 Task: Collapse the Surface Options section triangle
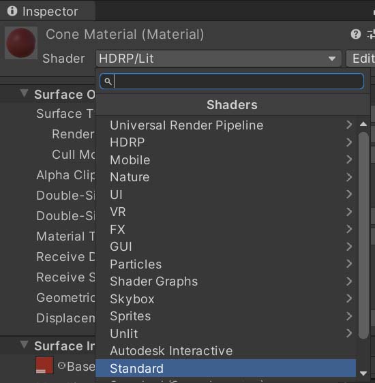pos(24,93)
